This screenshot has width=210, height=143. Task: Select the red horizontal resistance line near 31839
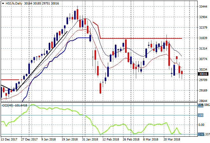pyautogui.click(x=141, y=38)
